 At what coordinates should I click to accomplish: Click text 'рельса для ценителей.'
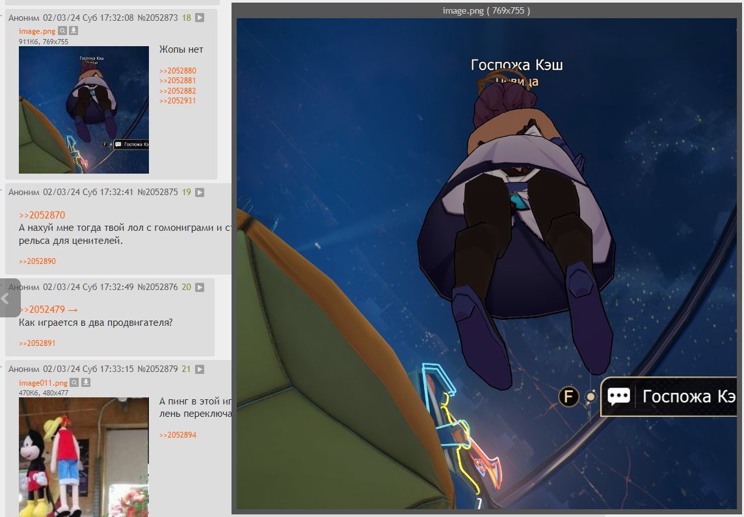click(x=71, y=241)
